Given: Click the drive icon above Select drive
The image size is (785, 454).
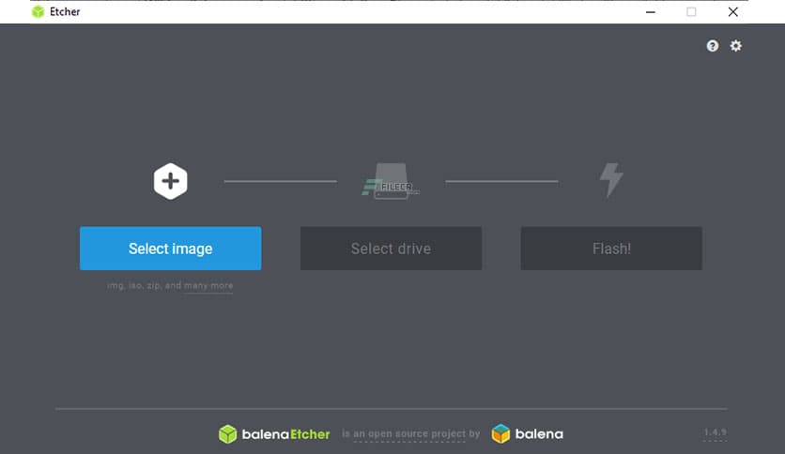Looking at the screenshot, I should tap(391, 181).
